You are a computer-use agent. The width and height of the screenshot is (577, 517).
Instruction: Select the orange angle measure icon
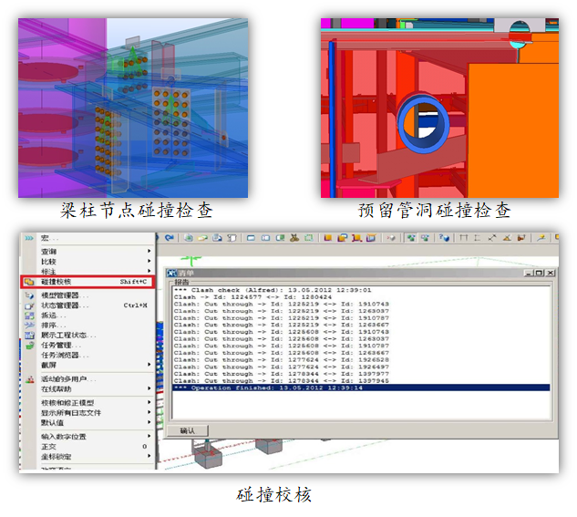point(507,238)
